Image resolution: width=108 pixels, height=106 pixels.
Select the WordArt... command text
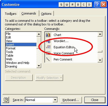pos(61,41)
